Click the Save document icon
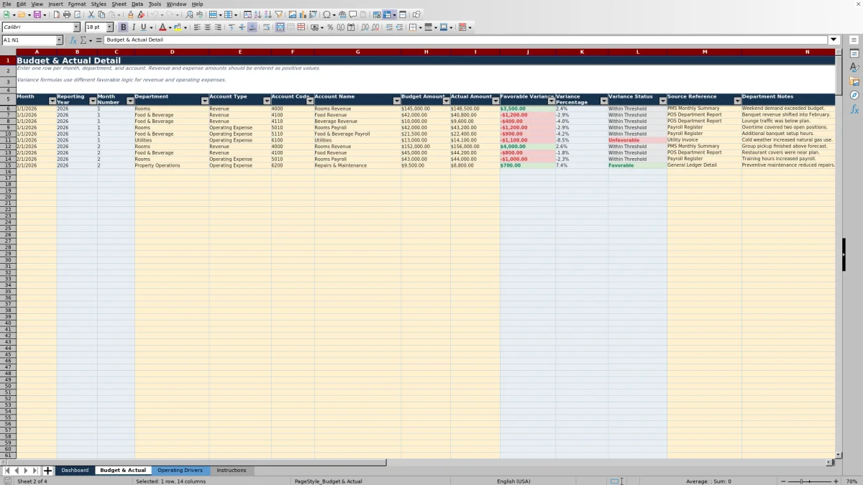The width and height of the screenshot is (863, 485). pos(37,14)
